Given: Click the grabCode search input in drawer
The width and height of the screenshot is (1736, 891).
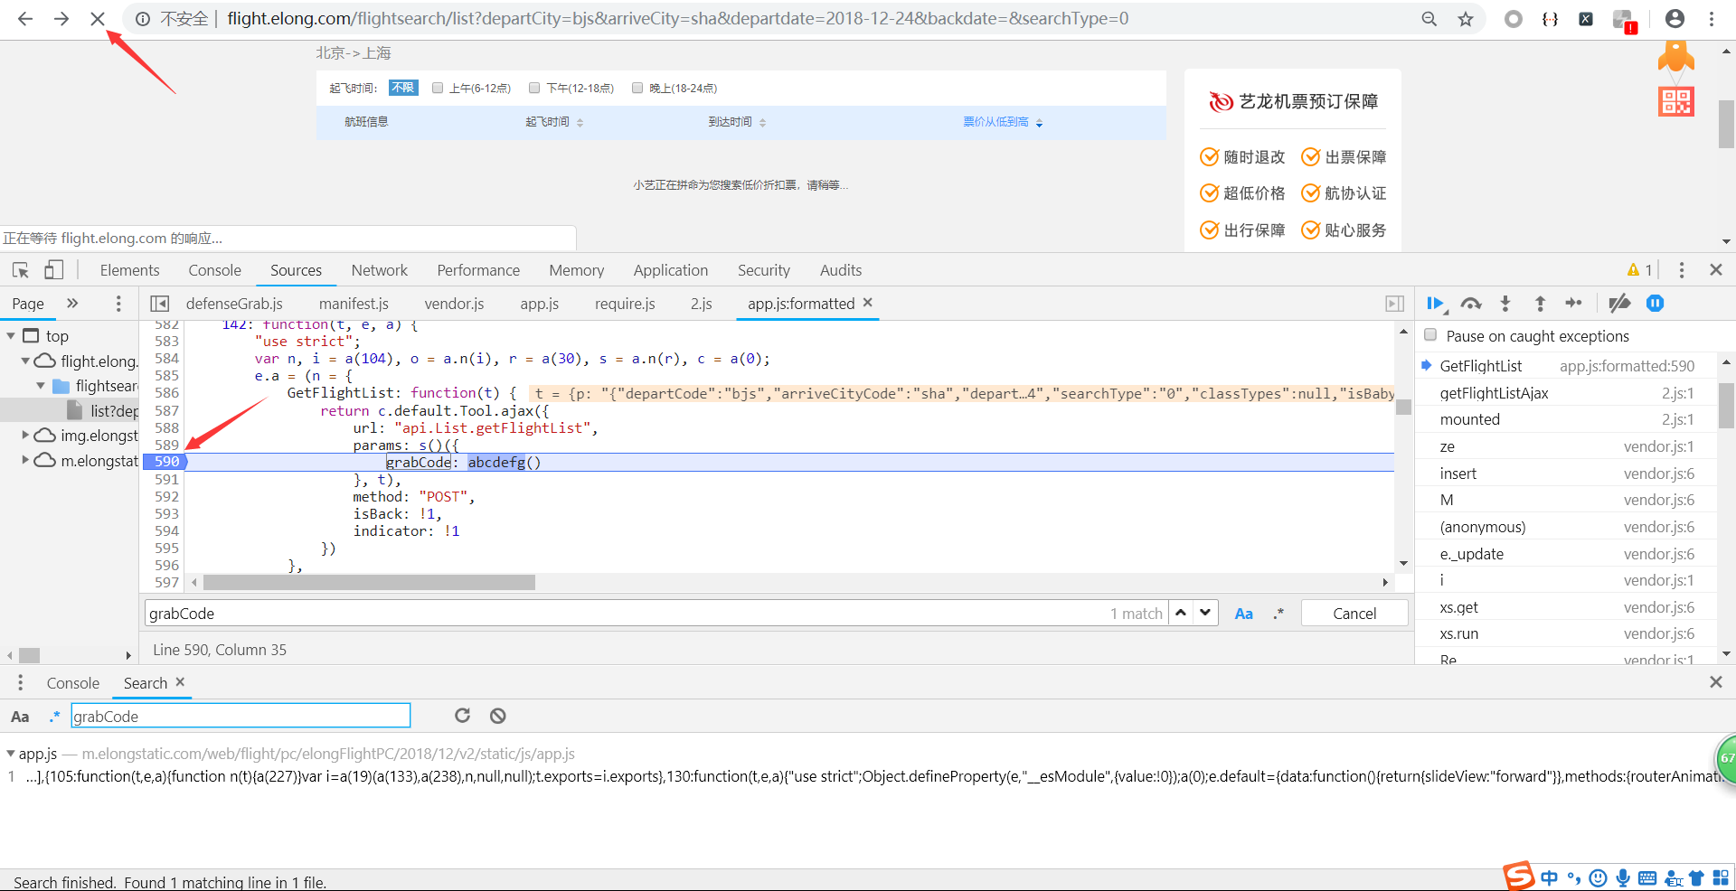Looking at the screenshot, I should (241, 717).
